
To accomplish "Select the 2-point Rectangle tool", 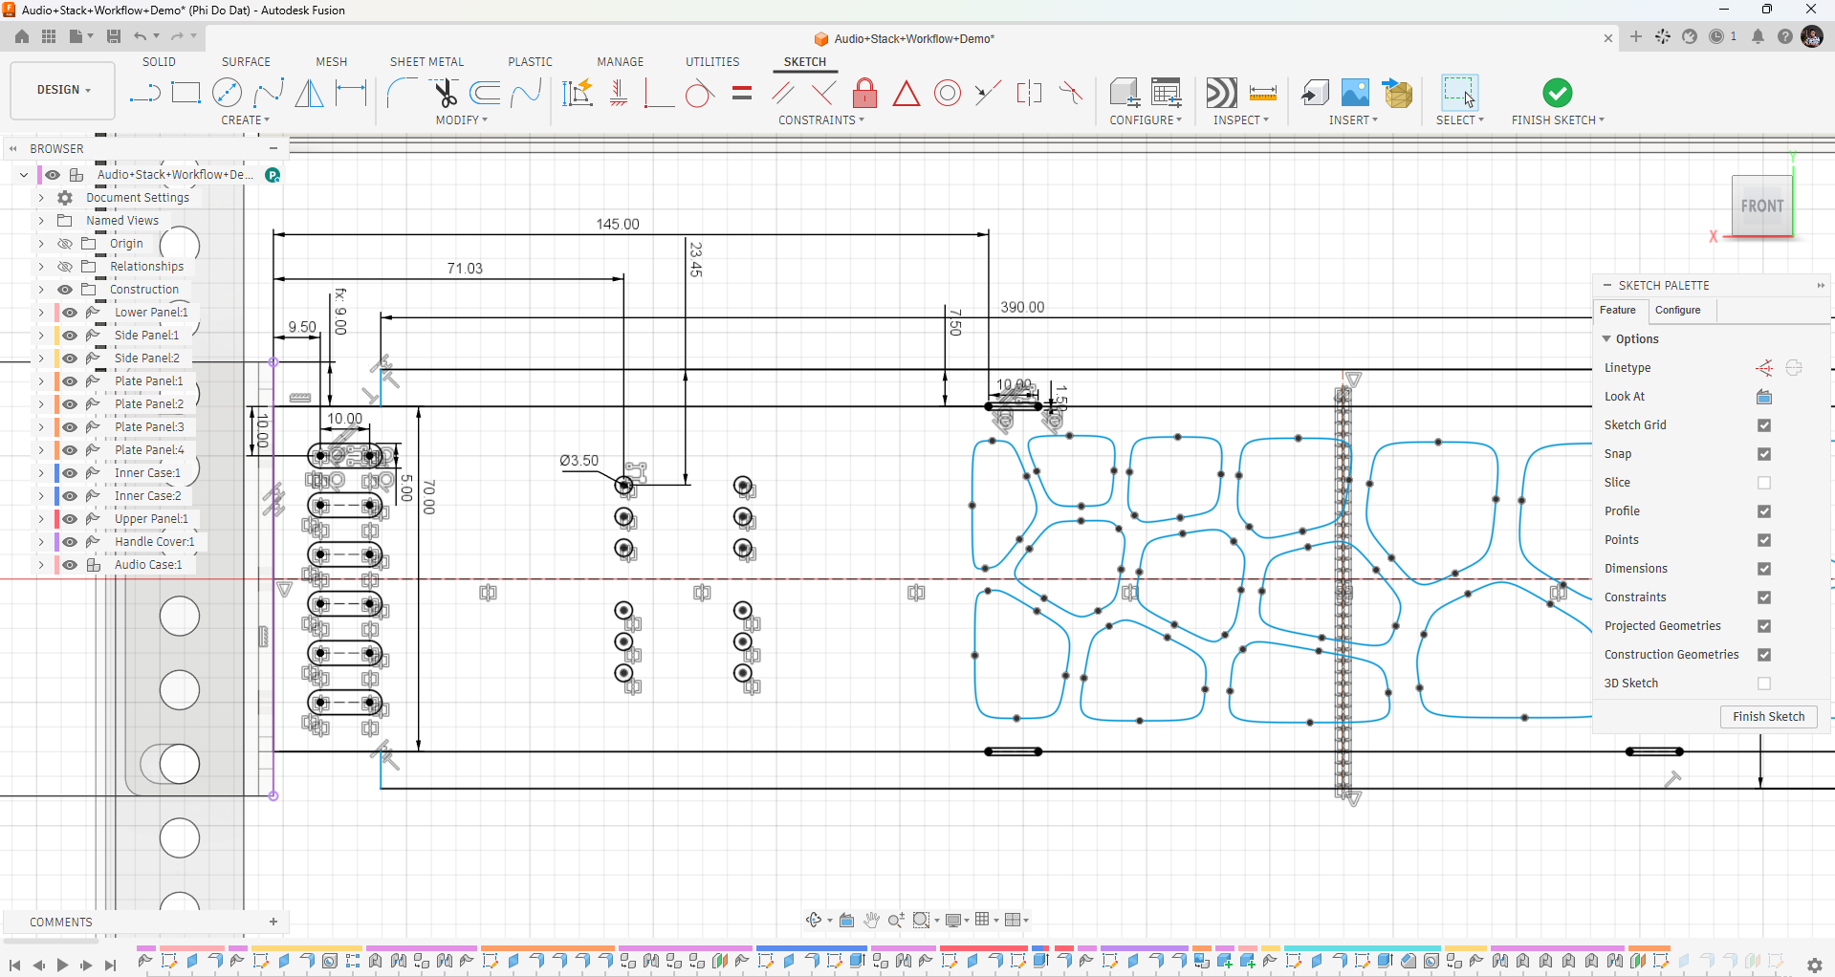I will 186,93.
